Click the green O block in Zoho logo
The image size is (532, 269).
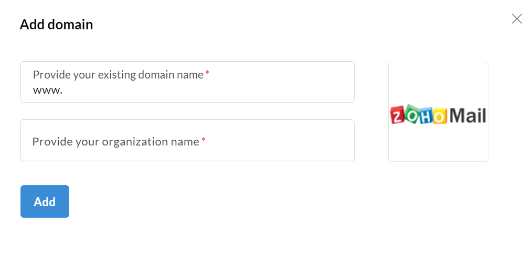point(412,115)
